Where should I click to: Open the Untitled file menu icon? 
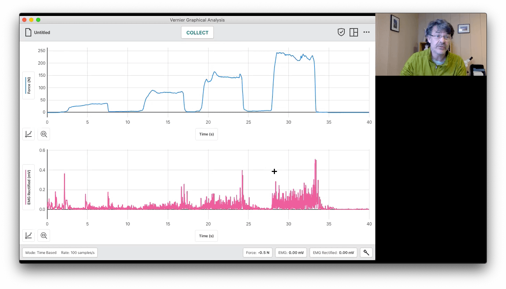[28, 32]
